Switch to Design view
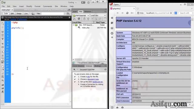Image resolution: width=194 pixels, height=109 pixels. [19, 14]
